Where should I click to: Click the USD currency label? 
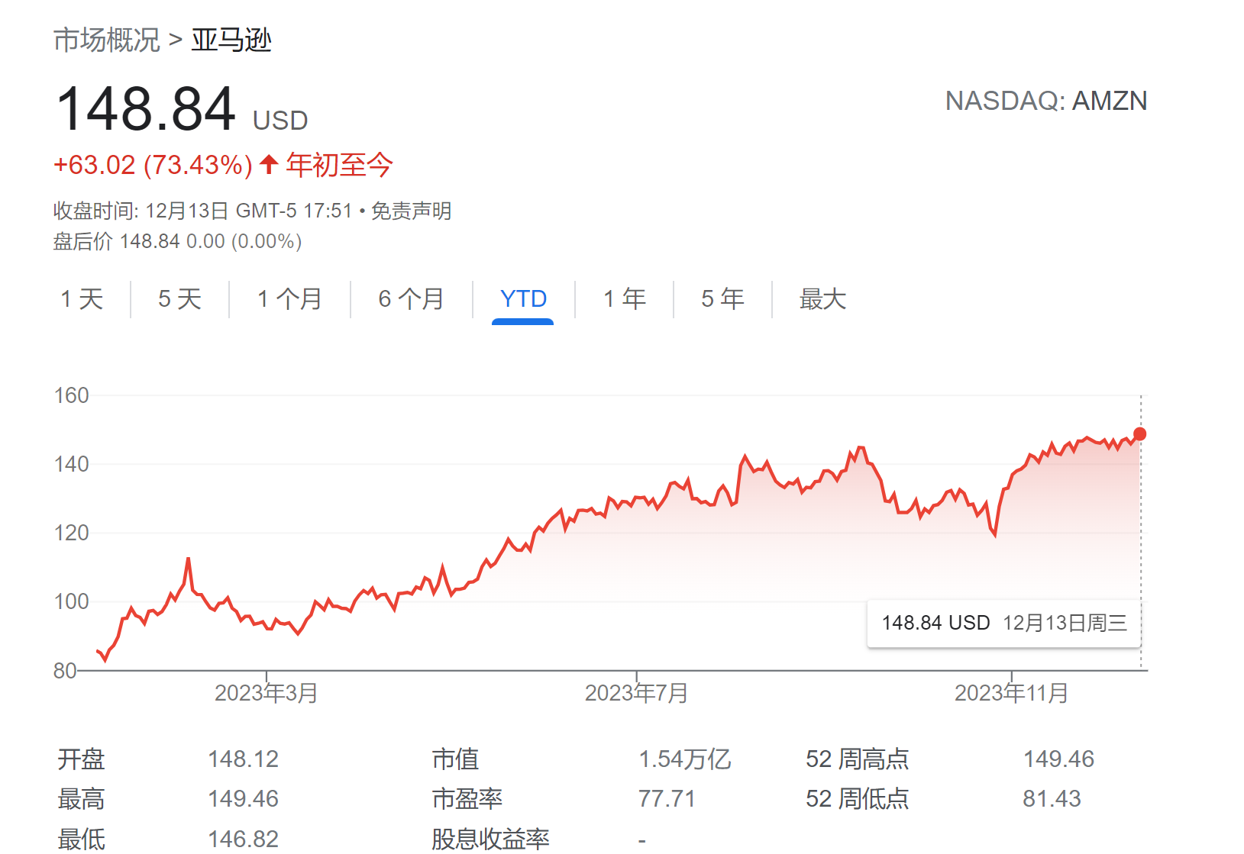280,121
